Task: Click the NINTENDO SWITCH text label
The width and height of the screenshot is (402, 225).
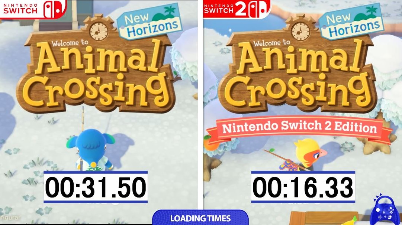Action: point(20,9)
